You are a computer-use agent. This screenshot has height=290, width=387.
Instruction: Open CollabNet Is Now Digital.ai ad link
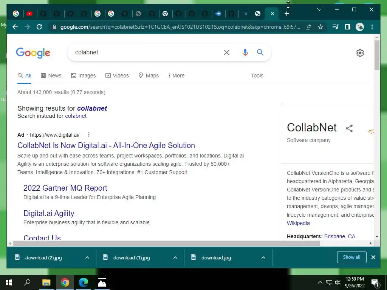(x=106, y=145)
